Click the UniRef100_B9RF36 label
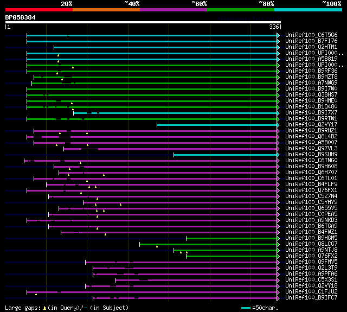Viewport: 347px width, 312px height. pyautogui.click(x=311, y=71)
